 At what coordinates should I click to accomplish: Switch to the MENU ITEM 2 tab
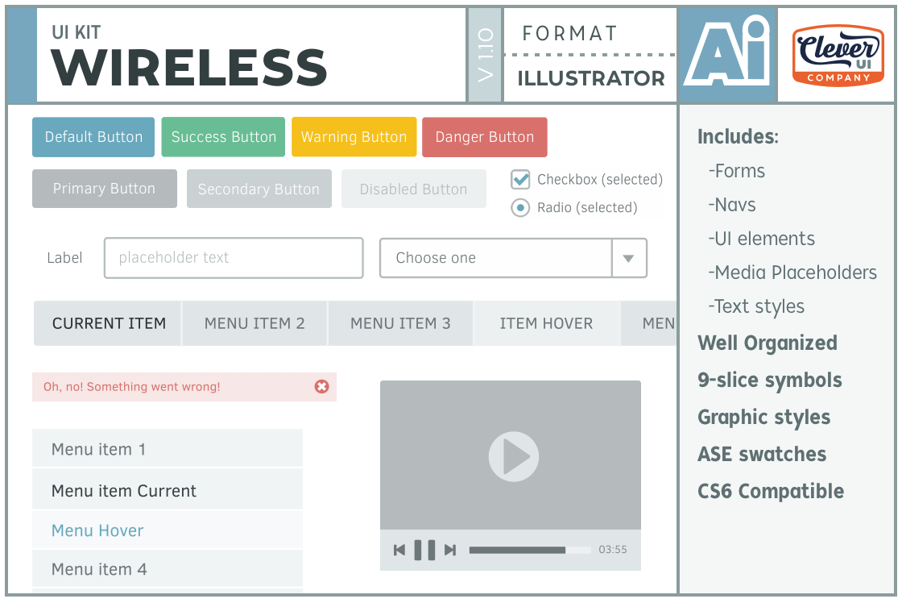click(254, 324)
